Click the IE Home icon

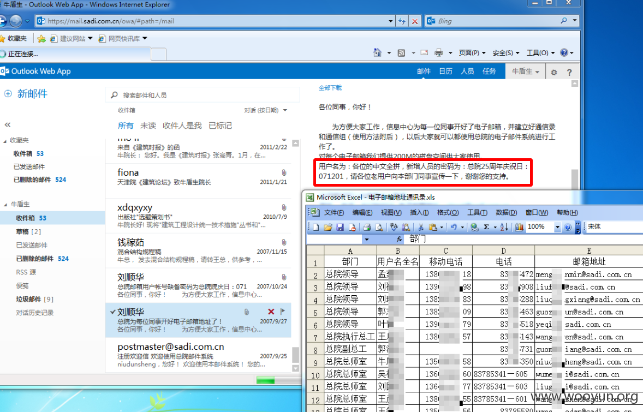(x=377, y=52)
